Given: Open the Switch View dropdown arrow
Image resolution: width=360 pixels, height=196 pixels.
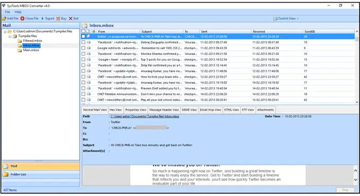Looking at the screenshot, I should [298, 18].
